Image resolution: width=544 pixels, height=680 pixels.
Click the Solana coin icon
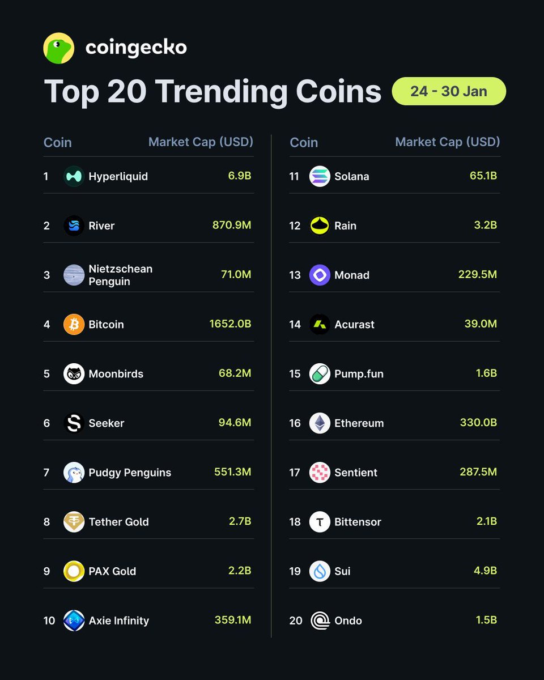[x=320, y=176]
